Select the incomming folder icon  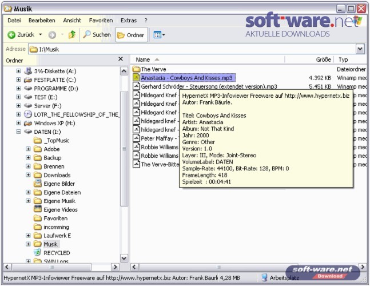(x=38, y=227)
